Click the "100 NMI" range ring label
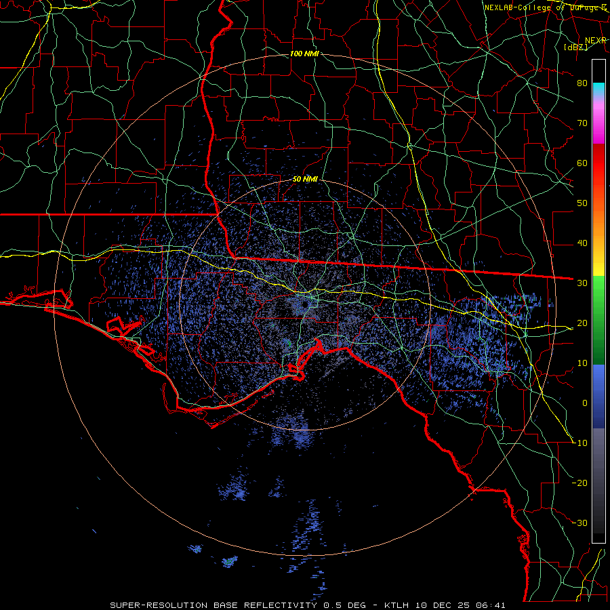The width and height of the screenshot is (610, 610). (304, 54)
